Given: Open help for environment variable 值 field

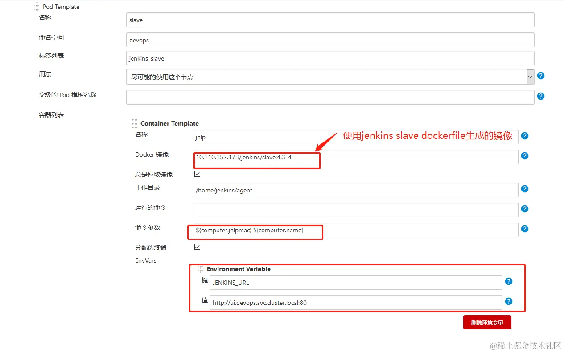Looking at the screenshot, I should (509, 301).
